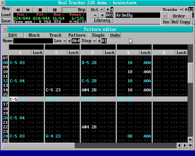Pause the song playback
Screen dimensions: 195x156
pyautogui.click(x=55, y=10)
